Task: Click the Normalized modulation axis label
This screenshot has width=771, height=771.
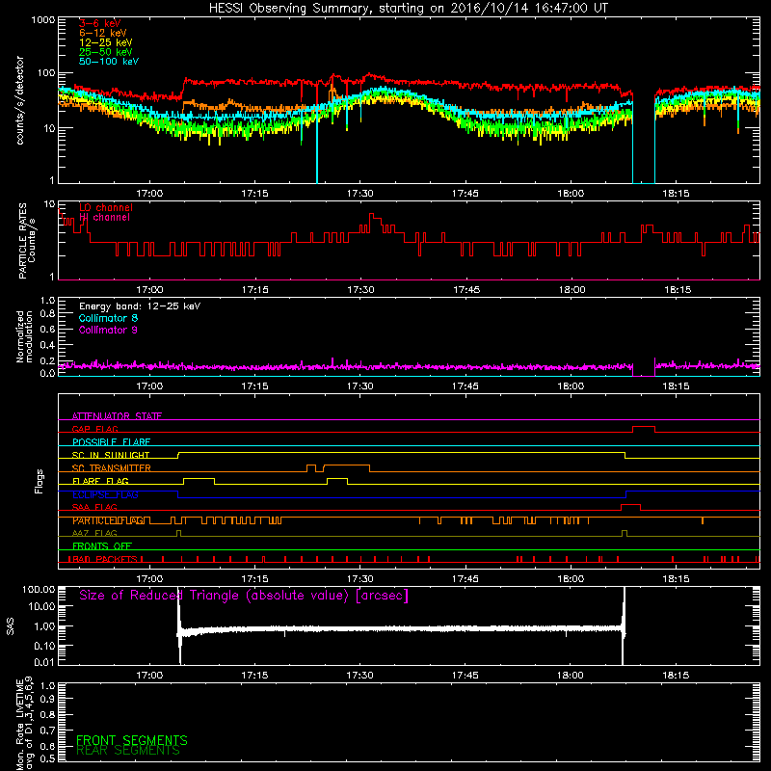Action: [x=24, y=336]
